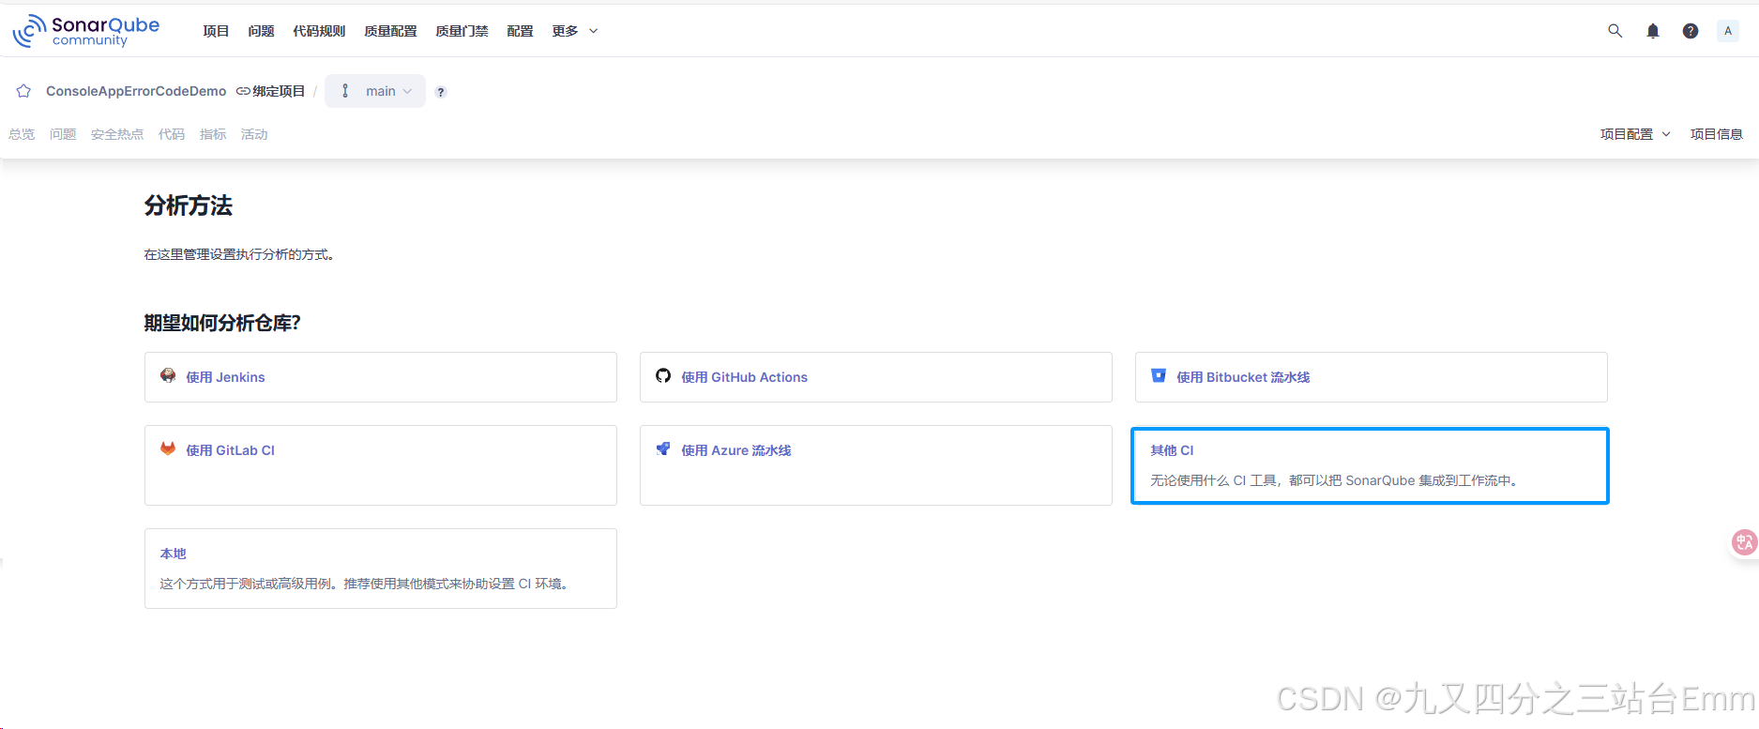Click the 期望如何分析仓库? heading
The width and height of the screenshot is (1759, 729).
(x=222, y=323)
